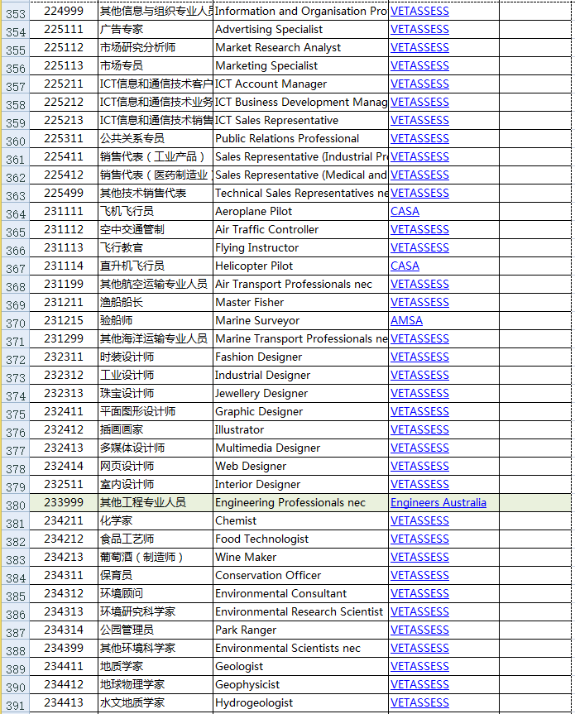Open VETASSESS link for Web Designer
The height and width of the screenshot is (714, 575).
pos(419,467)
